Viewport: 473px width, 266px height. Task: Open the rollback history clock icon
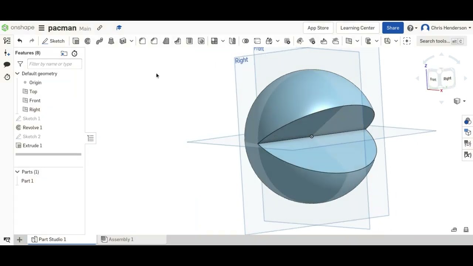[74, 53]
